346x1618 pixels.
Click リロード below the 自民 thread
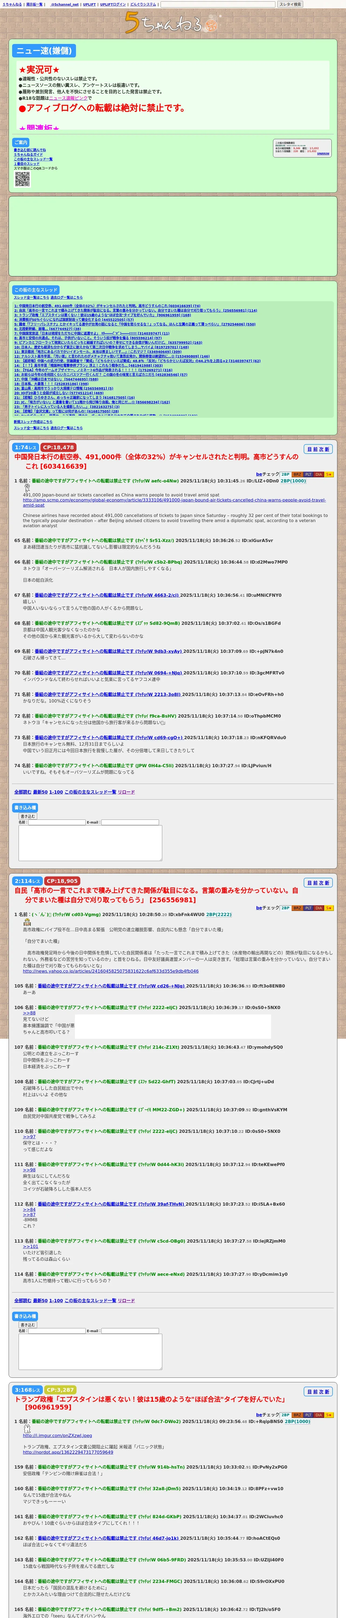pos(126,1301)
